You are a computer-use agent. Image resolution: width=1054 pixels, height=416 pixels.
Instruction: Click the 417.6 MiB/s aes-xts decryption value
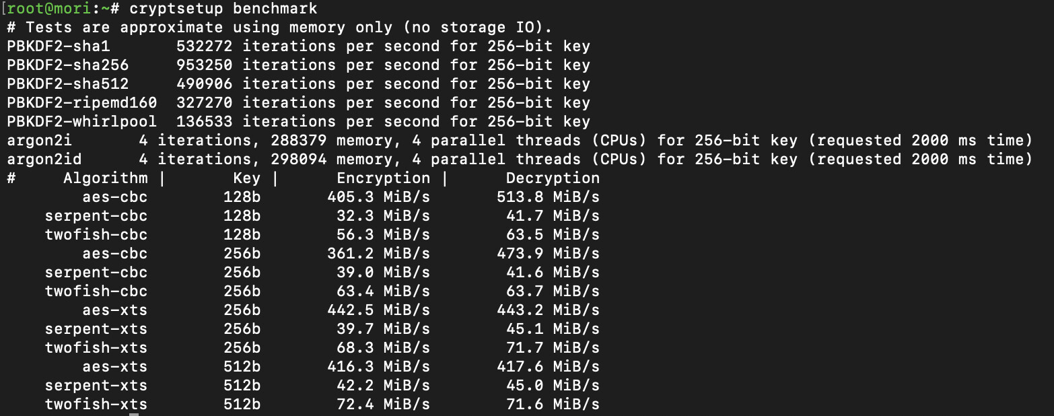[x=548, y=367]
